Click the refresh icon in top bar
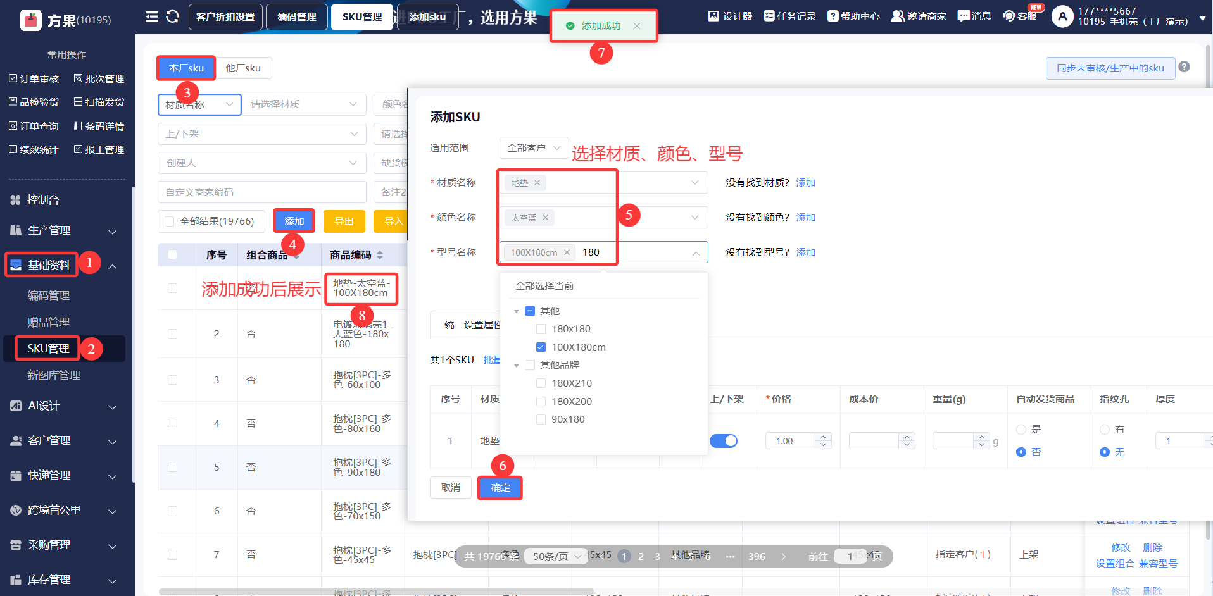The height and width of the screenshot is (596, 1213). 172,16
